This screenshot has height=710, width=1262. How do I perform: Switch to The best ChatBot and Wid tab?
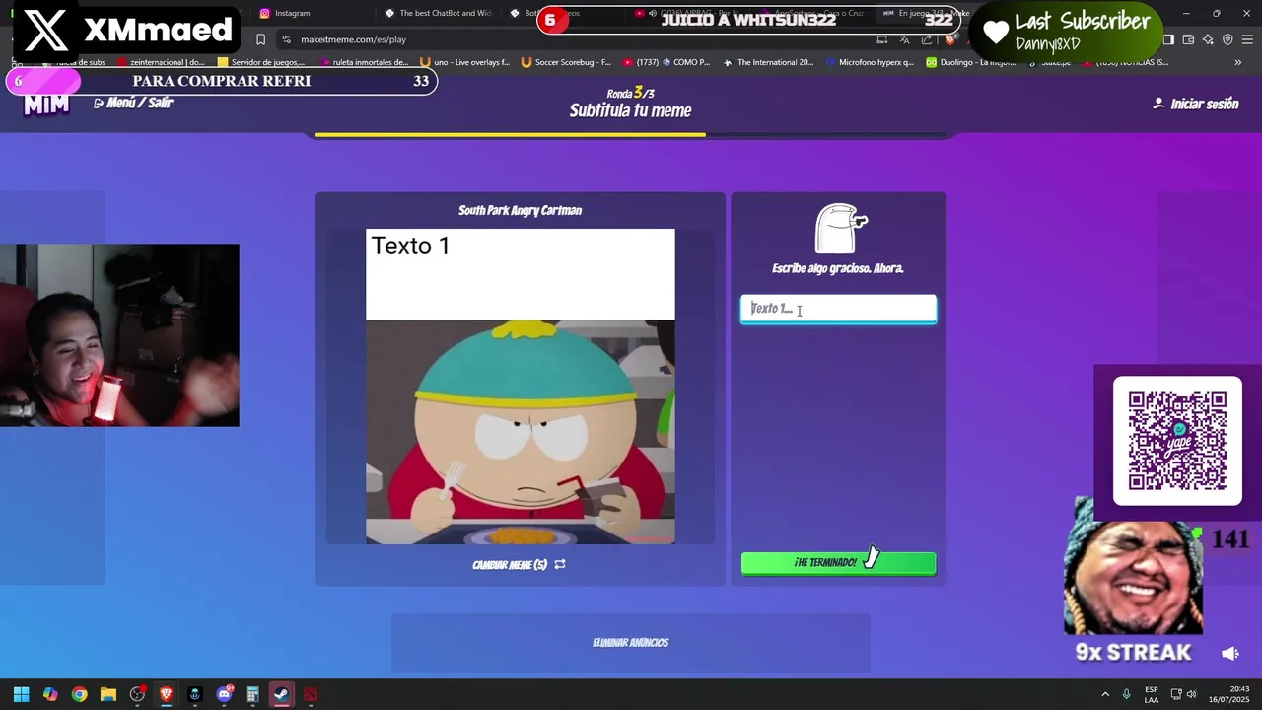tap(439, 13)
